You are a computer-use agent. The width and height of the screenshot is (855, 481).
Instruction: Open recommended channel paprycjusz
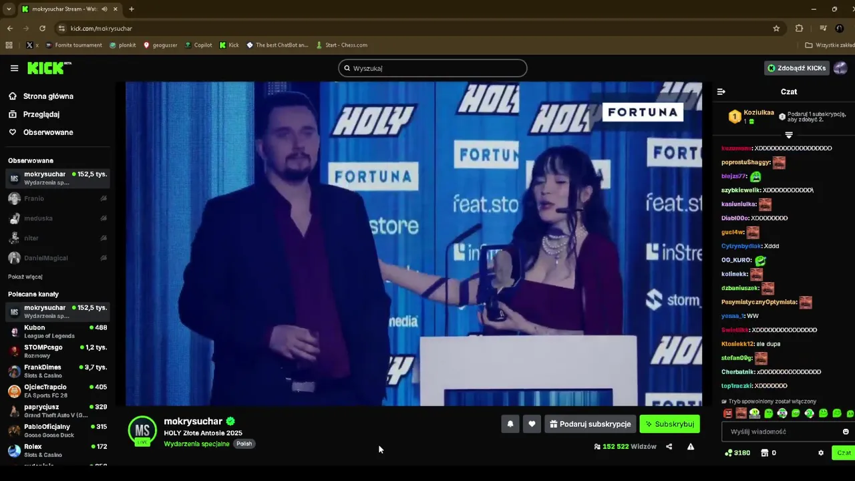coord(57,411)
